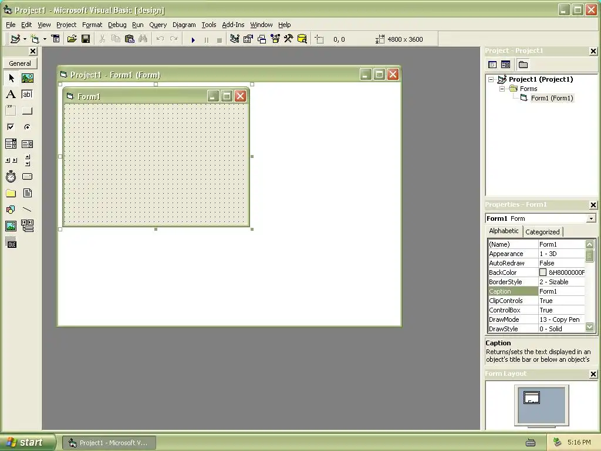This screenshot has width=601, height=451.
Task: Open the Add-Ins menu
Action: tap(233, 25)
